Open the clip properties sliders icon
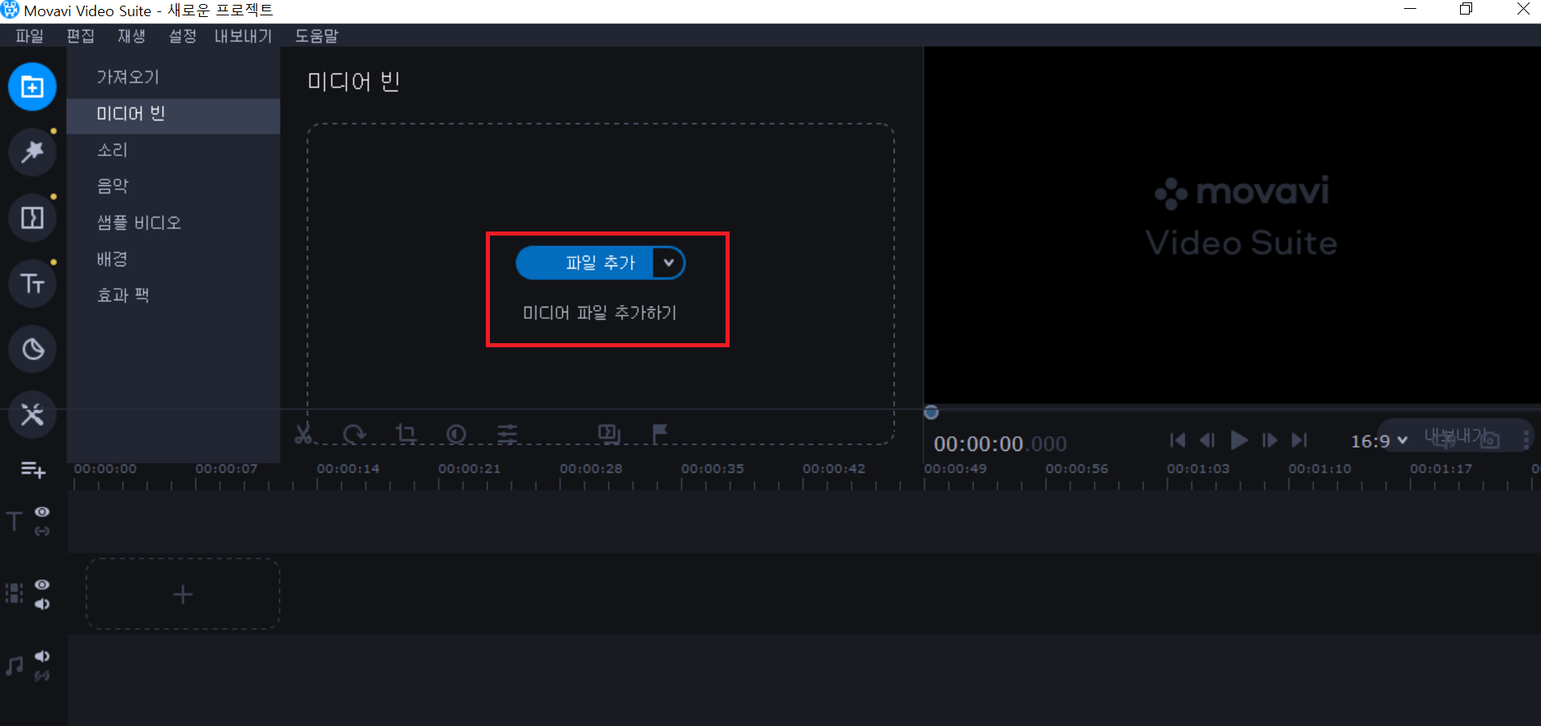 pyautogui.click(x=507, y=434)
